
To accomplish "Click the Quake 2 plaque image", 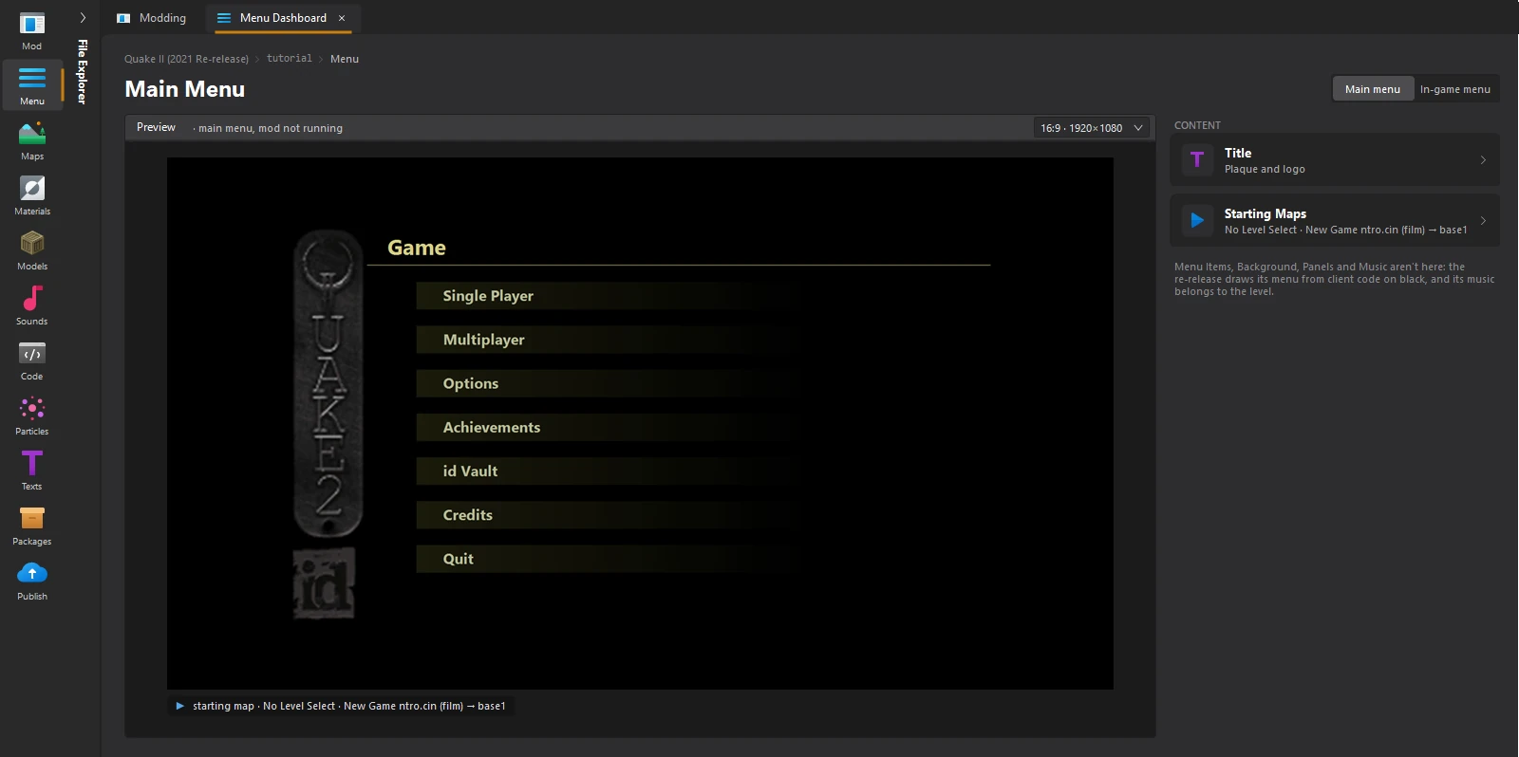I will click(328, 384).
